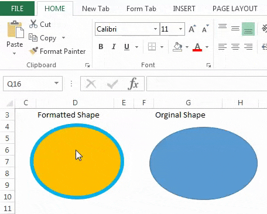This screenshot has height=214, width=267.
Task: Switch to New Tab ribbon tab
Action: click(95, 9)
